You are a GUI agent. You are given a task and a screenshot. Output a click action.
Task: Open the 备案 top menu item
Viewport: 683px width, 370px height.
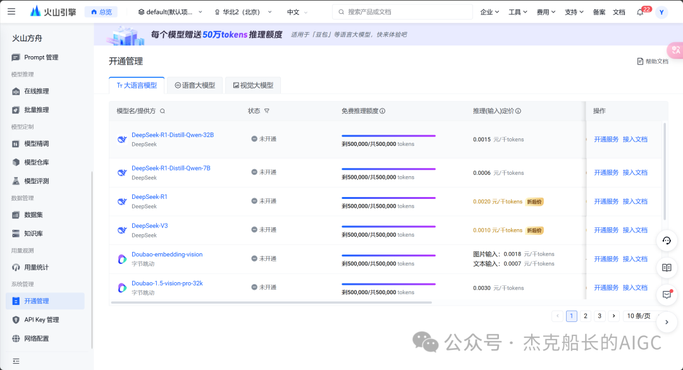(599, 12)
